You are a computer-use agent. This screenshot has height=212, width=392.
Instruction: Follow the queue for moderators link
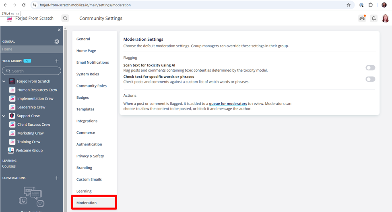click(x=228, y=104)
